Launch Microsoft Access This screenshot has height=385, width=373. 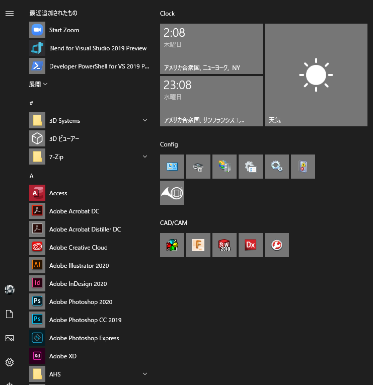pyautogui.click(x=90, y=193)
